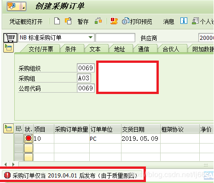Click the '状.' status column header

pyautogui.click(x=29, y=129)
